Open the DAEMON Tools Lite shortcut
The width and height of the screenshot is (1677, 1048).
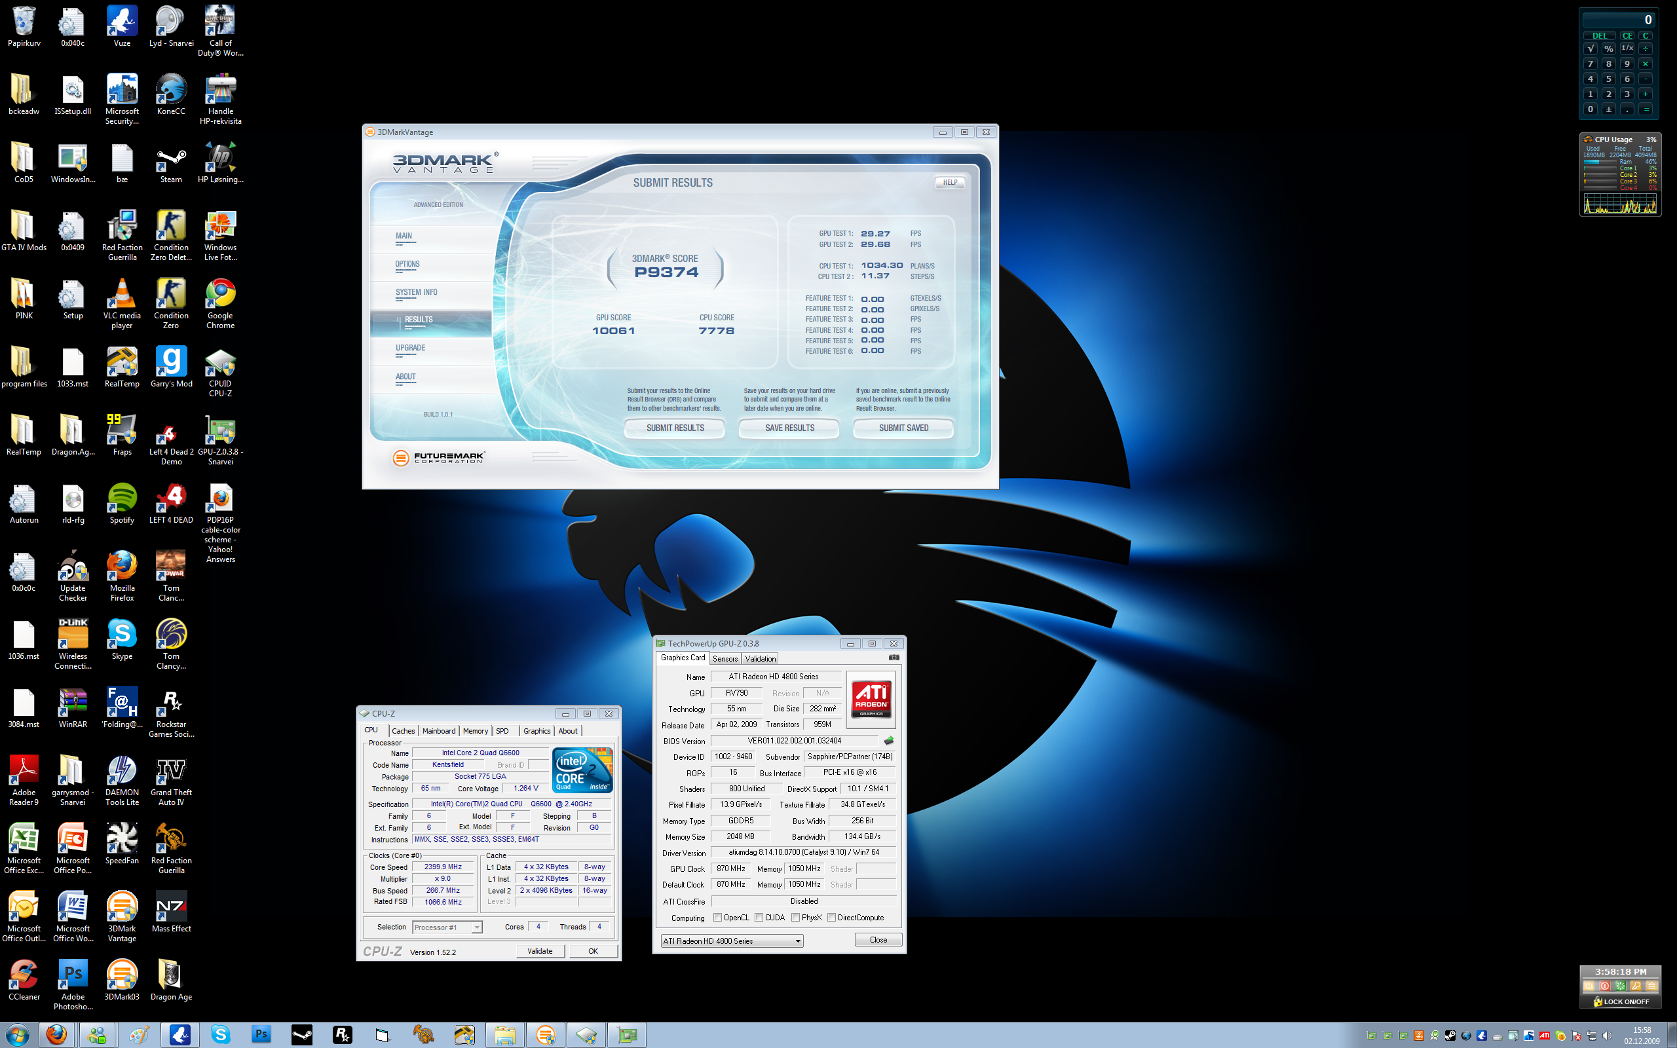(122, 781)
